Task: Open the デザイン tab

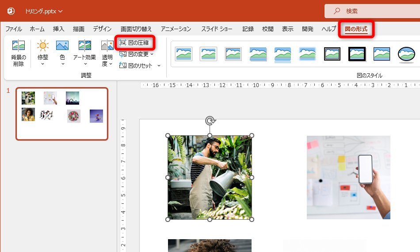Action: point(102,29)
